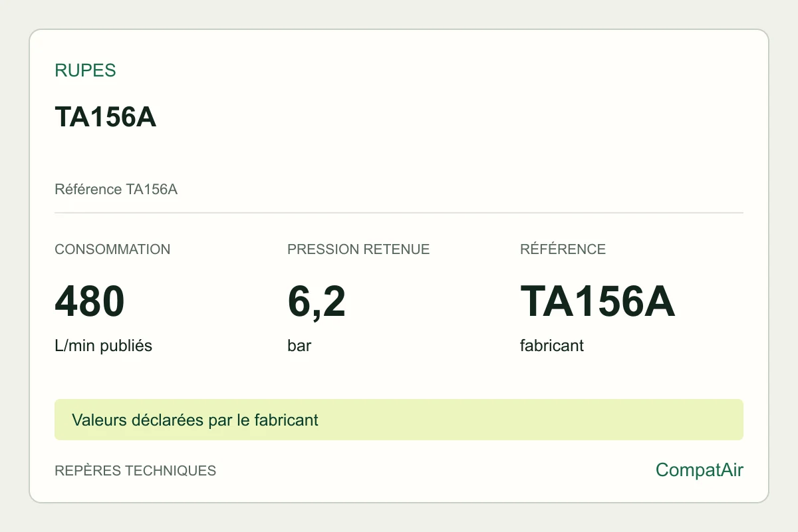Click the 'fabricant' caption
This screenshot has width=798, height=532.
(552, 346)
